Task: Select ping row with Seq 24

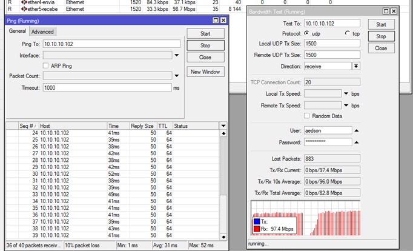Action: tap(113, 133)
